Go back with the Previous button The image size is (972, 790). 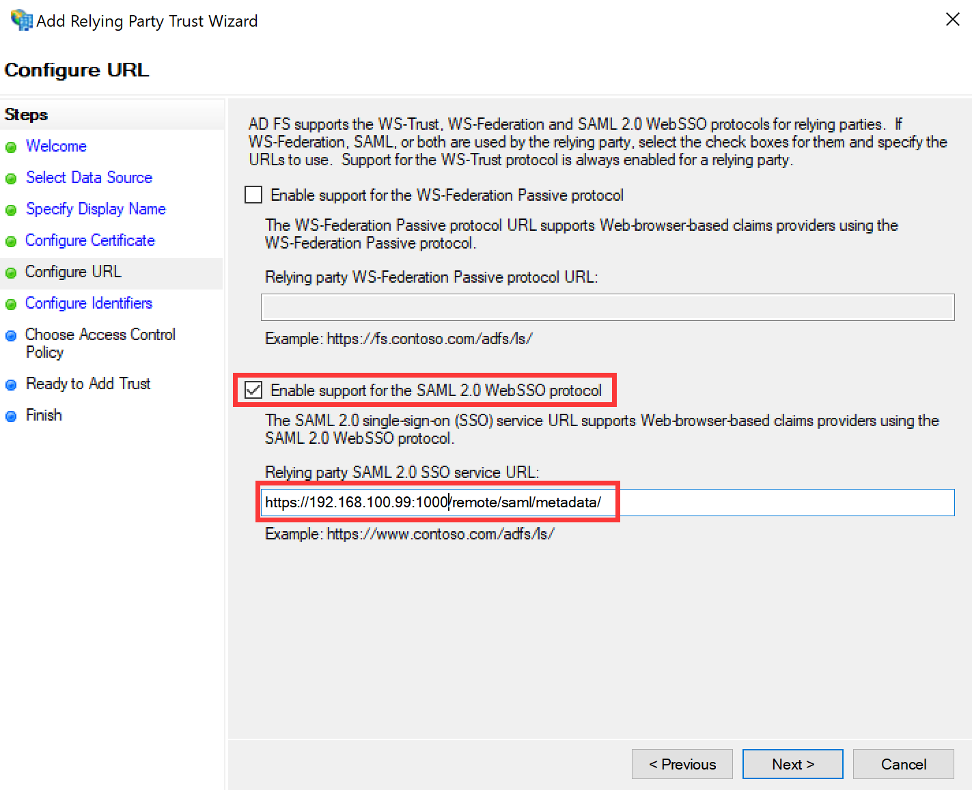point(682,764)
